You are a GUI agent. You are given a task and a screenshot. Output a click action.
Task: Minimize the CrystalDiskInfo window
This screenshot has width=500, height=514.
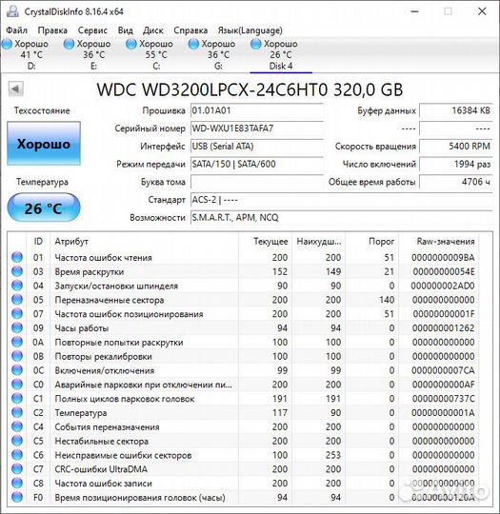coord(414,11)
